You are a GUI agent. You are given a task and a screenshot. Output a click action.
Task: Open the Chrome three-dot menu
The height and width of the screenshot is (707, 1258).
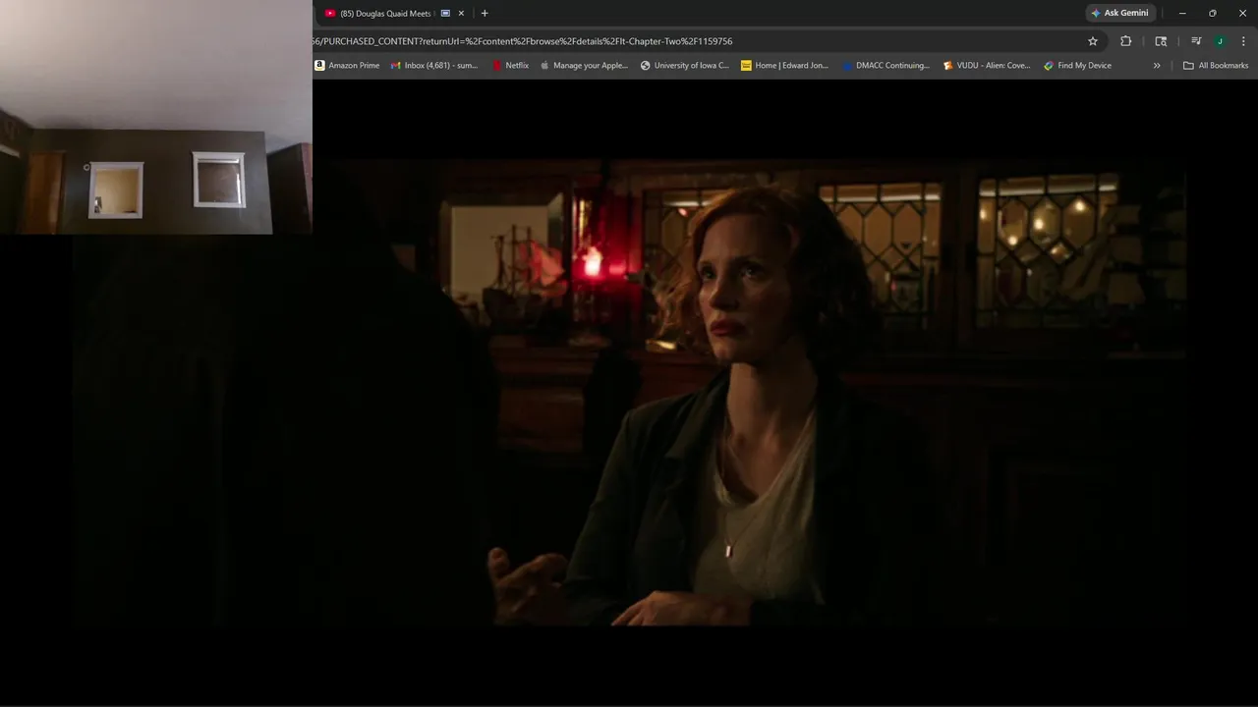coord(1244,41)
